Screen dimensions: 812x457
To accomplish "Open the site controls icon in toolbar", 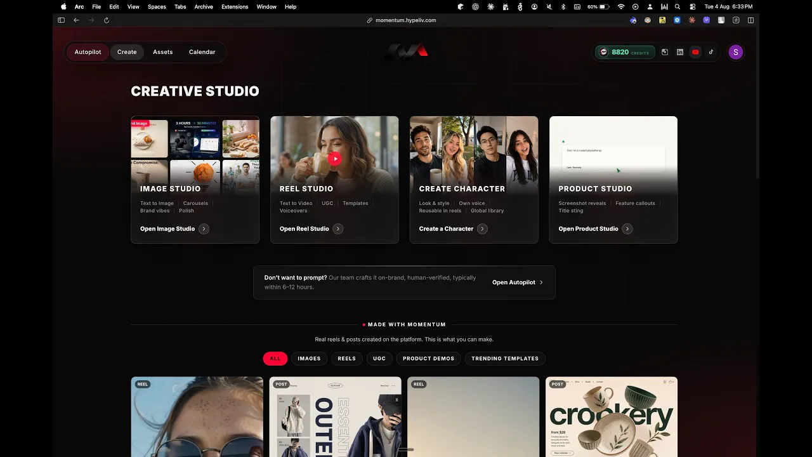I will coord(736,20).
